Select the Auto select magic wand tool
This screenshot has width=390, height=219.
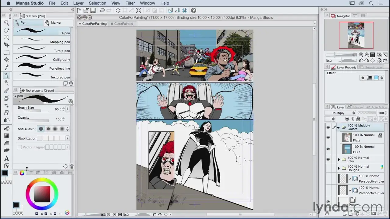point(6,60)
